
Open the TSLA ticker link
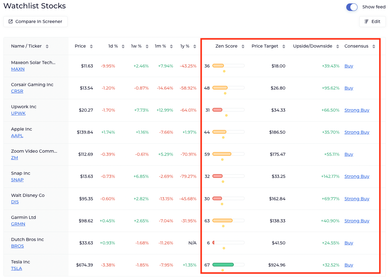[x=17, y=268]
